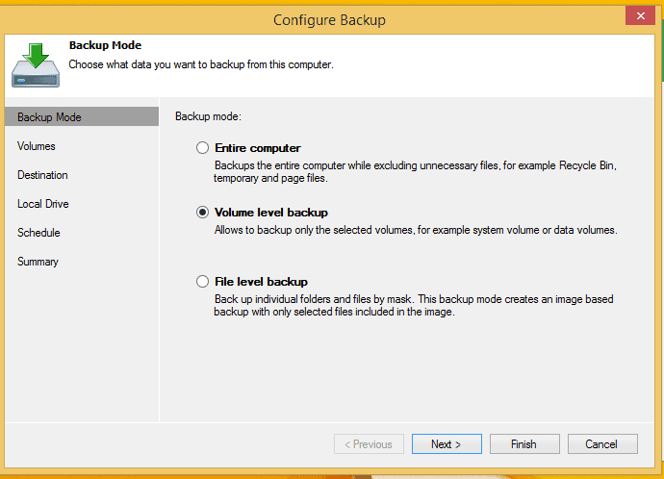The image size is (664, 479).
Task: Click the Previous button
Action: click(x=369, y=443)
